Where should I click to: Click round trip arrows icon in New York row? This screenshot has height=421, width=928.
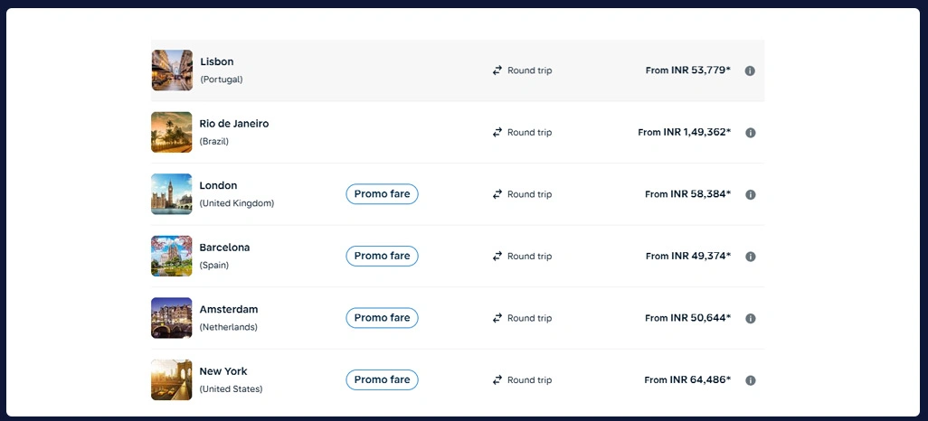tap(497, 379)
